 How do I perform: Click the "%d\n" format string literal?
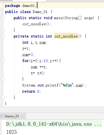[x=67, y=85]
